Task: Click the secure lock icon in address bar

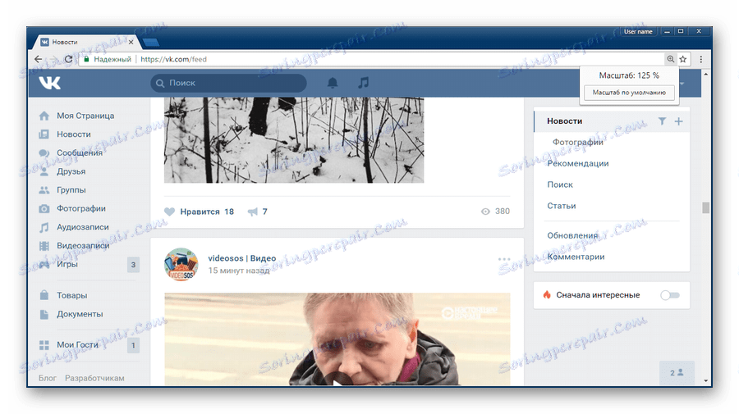Action: 86,59
